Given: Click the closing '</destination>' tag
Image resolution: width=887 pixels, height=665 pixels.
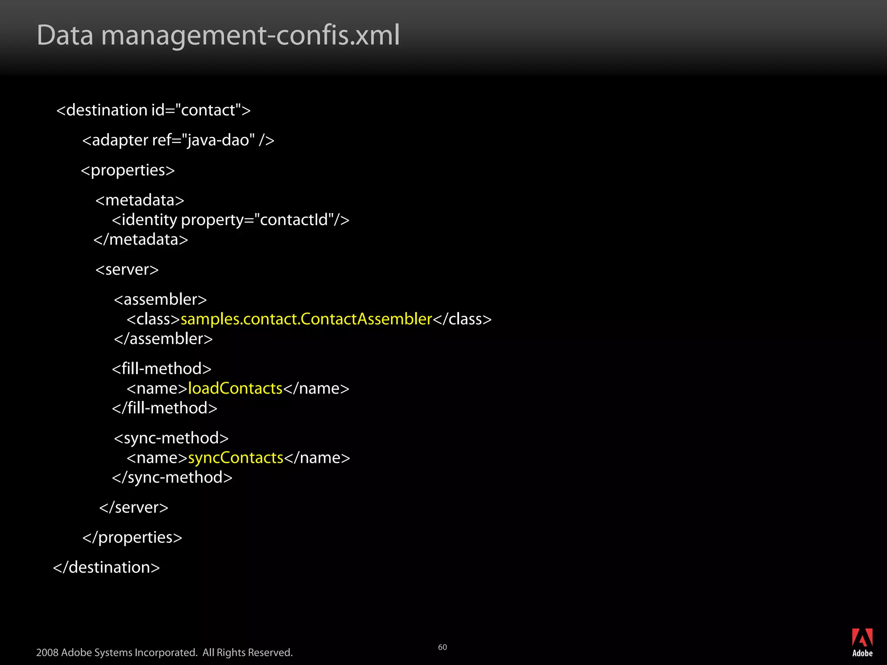Looking at the screenshot, I should click(x=107, y=567).
